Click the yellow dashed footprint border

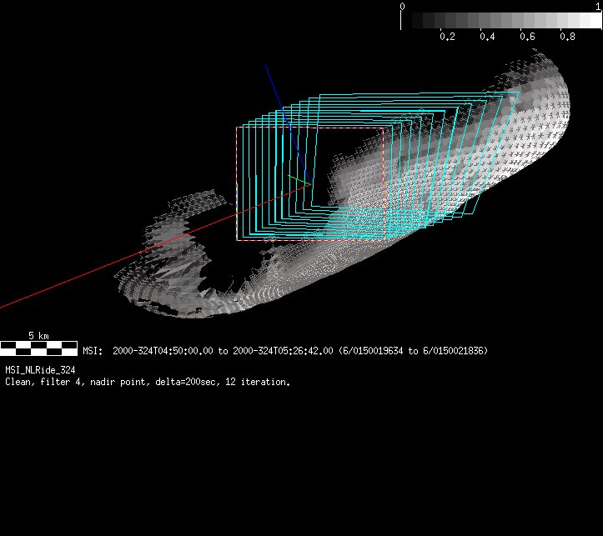point(310,184)
